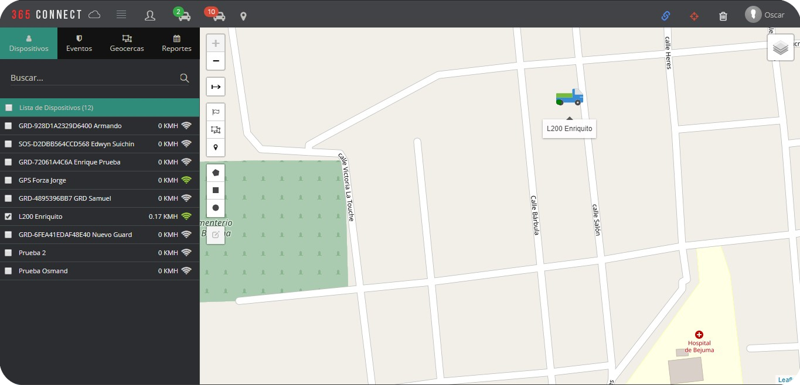The height and width of the screenshot is (385, 800).
Task: Uncheck the L200 Enriquito device checkbox
Action: pos(8,216)
